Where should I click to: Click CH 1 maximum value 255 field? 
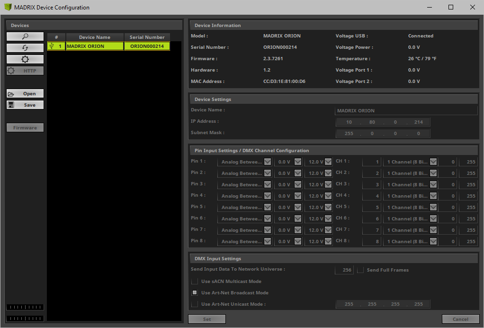tap(468, 162)
